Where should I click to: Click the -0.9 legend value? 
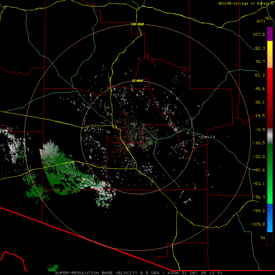(x=260, y=130)
